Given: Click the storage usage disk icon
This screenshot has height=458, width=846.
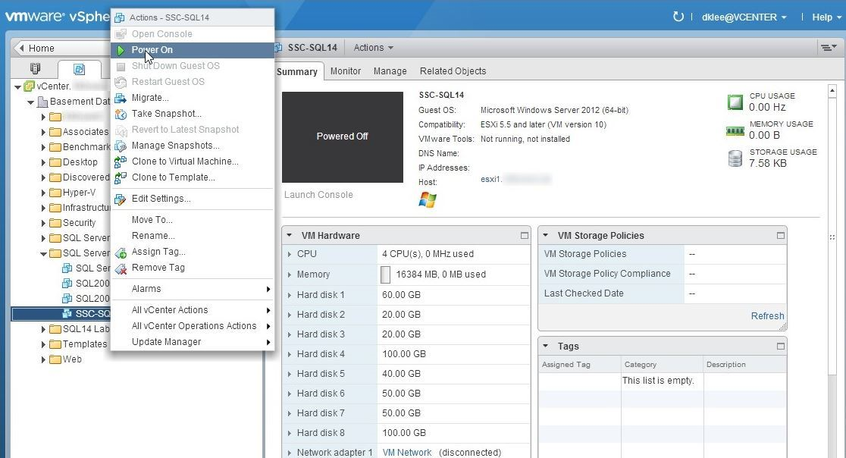Looking at the screenshot, I should (x=735, y=158).
